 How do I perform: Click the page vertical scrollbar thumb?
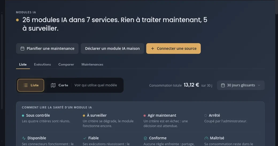tap(277, 7)
